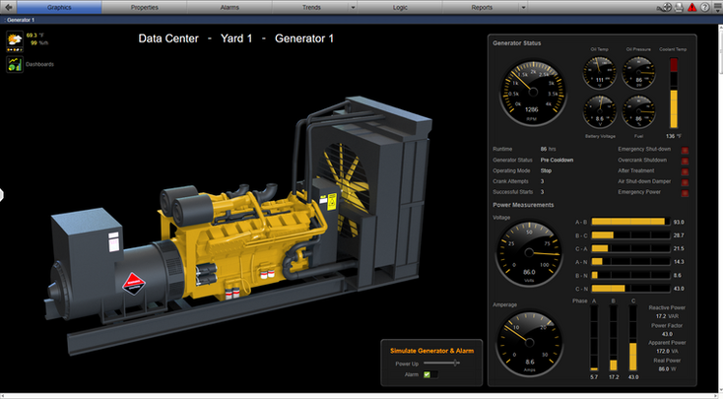Open the help question mark icon
Viewport: 723px width, 399px height.
click(704, 7)
